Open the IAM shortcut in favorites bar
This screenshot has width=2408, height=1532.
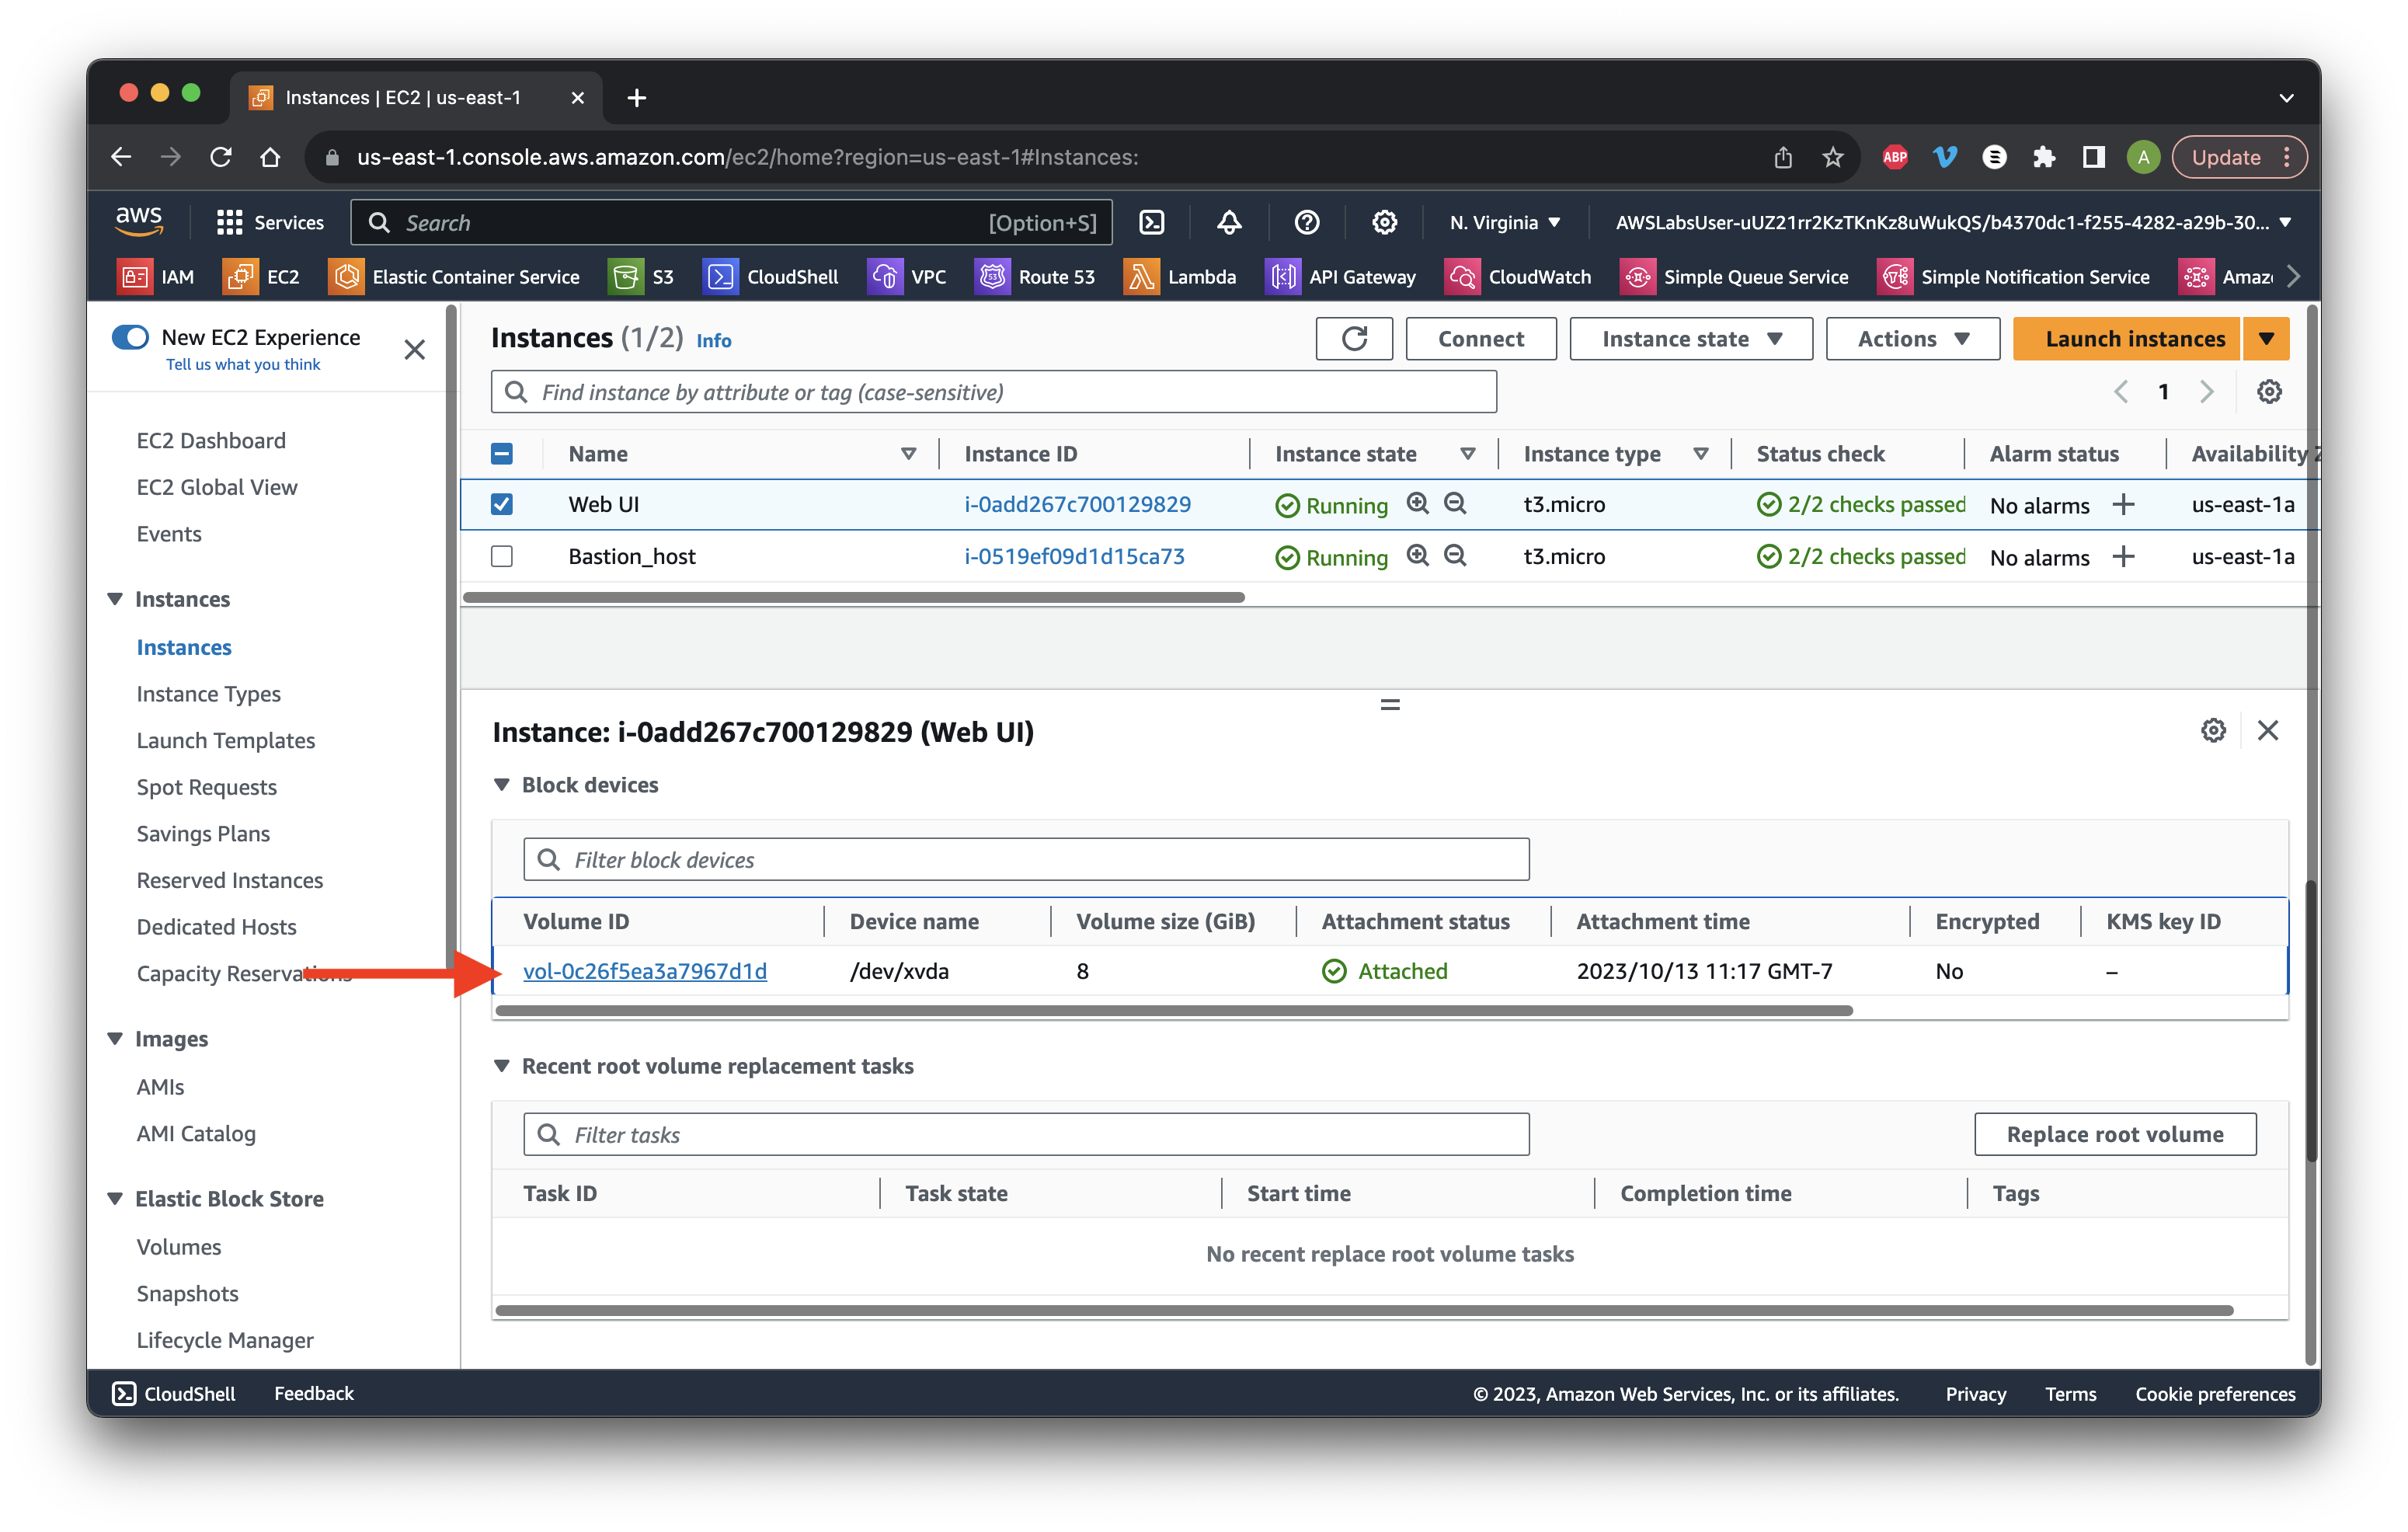[x=156, y=277]
